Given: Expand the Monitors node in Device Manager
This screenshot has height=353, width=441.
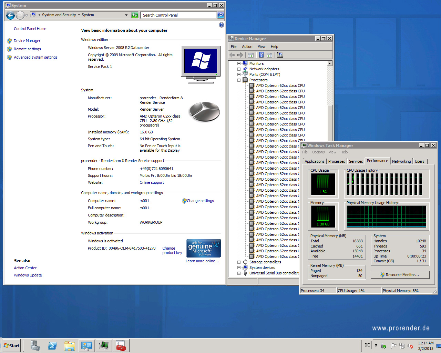Looking at the screenshot, I should [239, 63].
